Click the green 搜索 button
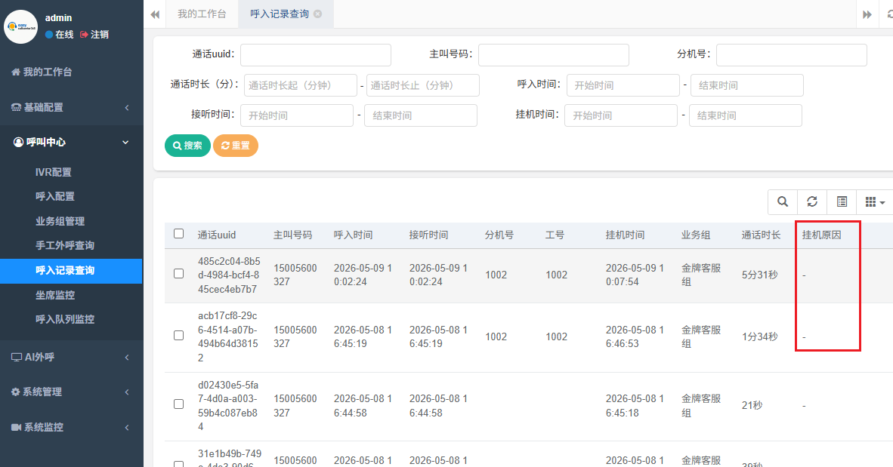893x467 pixels. 187,146
